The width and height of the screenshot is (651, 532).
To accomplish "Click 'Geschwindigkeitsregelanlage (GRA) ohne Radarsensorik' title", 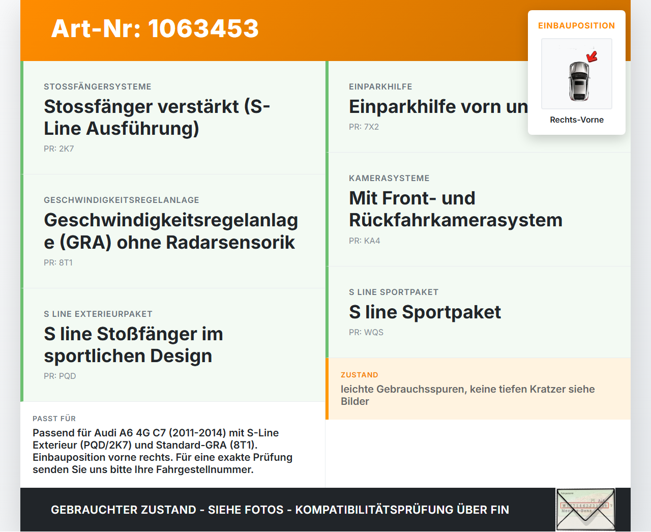I will tap(171, 231).
